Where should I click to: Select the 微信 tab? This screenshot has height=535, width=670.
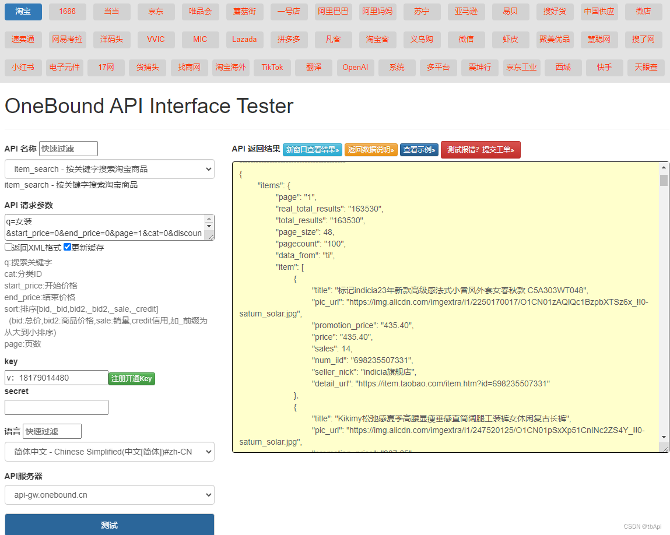click(x=466, y=39)
